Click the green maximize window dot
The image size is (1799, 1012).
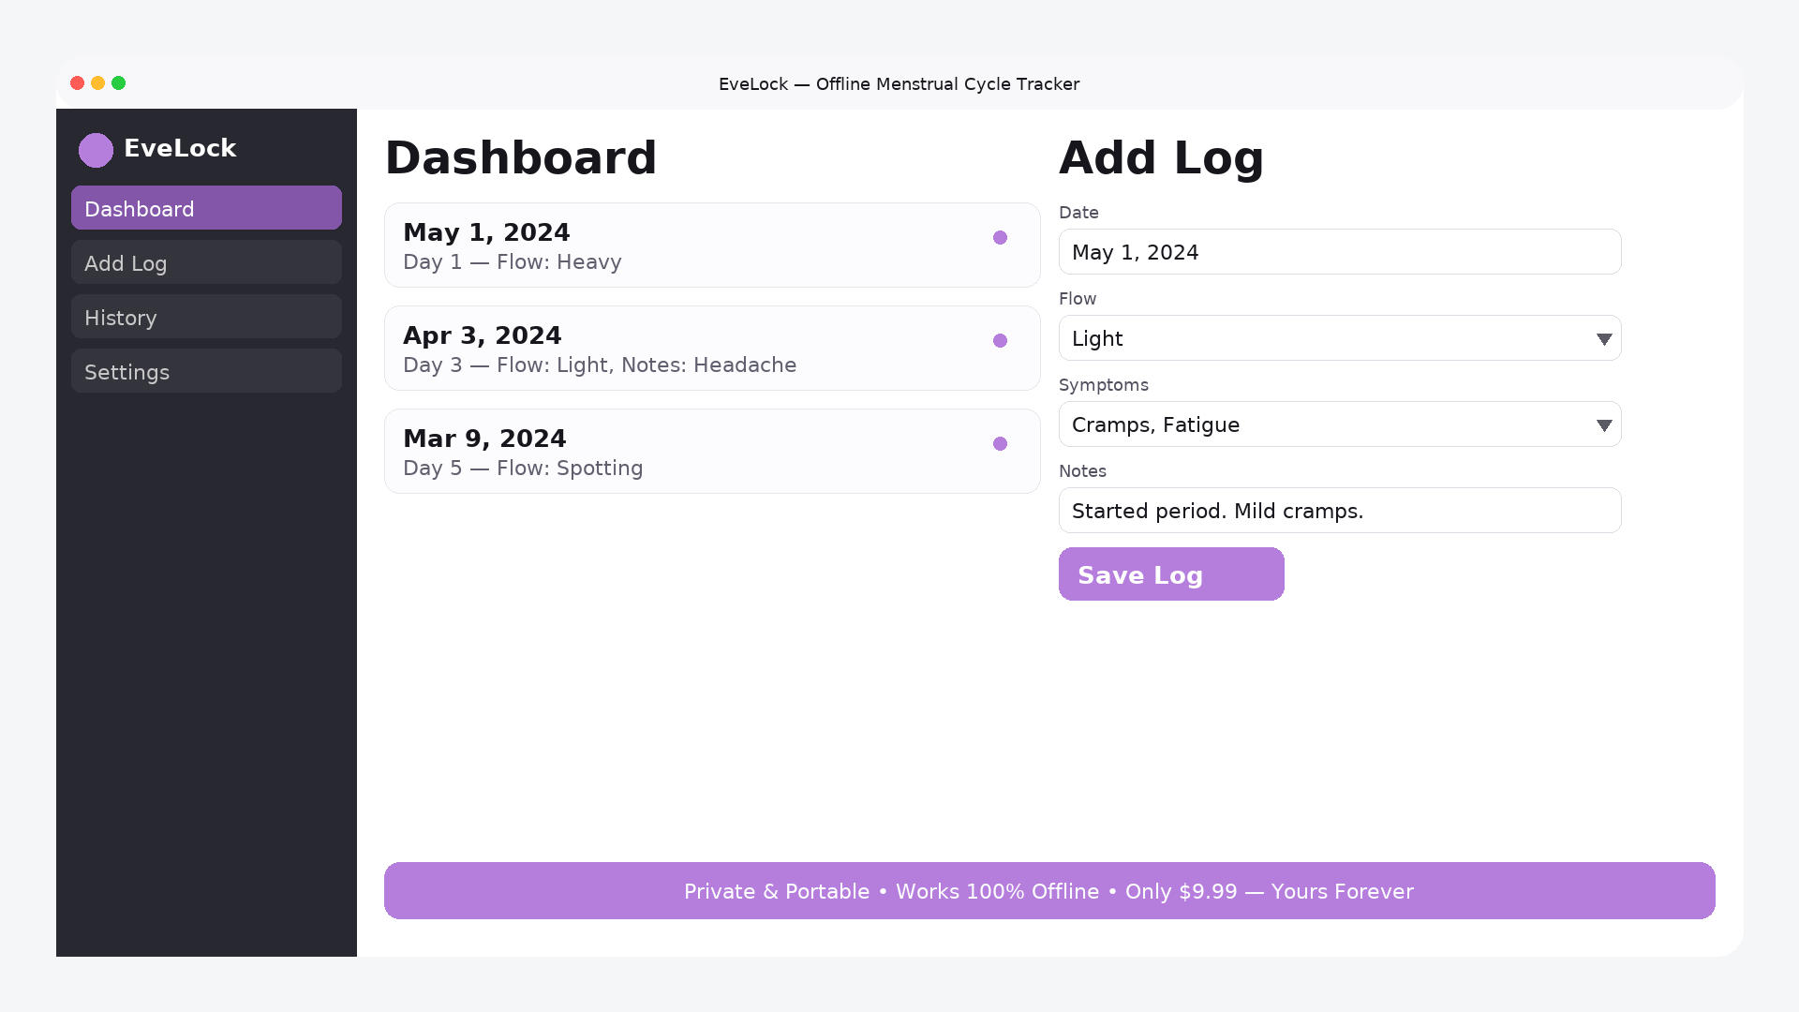[x=119, y=83]
